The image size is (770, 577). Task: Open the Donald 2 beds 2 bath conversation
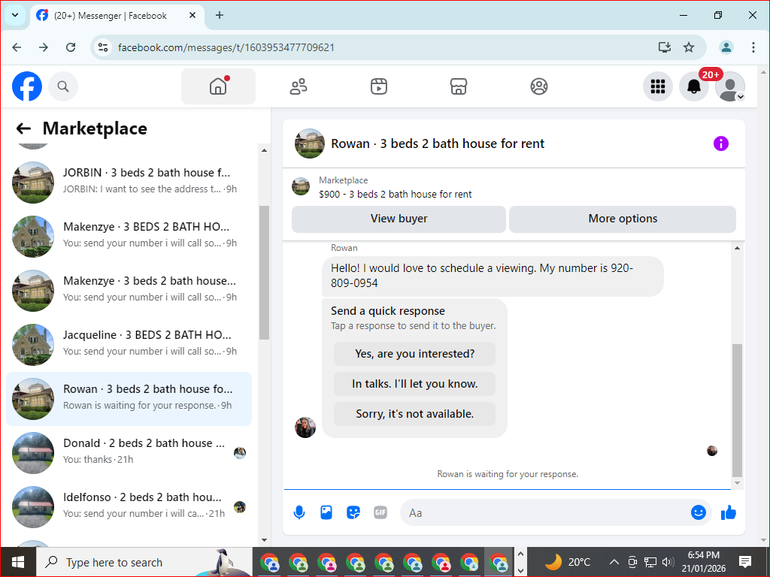pos(129,453)
